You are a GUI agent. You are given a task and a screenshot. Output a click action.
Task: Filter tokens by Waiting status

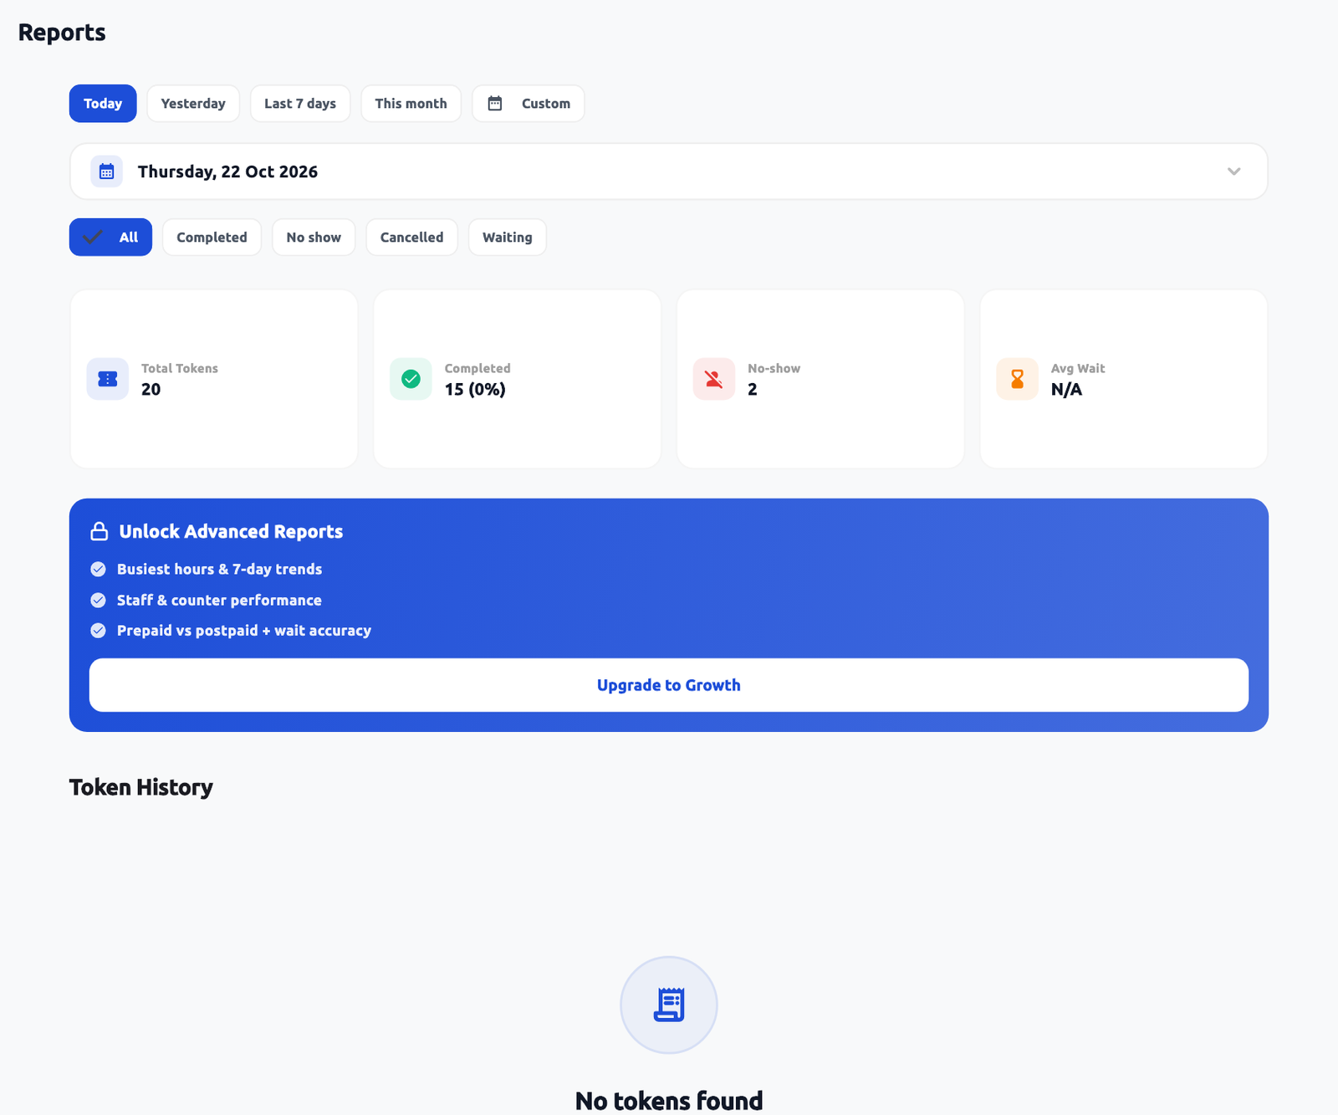[508, 238]
